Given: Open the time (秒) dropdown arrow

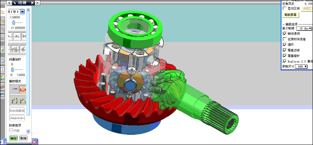Looking at the screenshot, I should 23,12.
